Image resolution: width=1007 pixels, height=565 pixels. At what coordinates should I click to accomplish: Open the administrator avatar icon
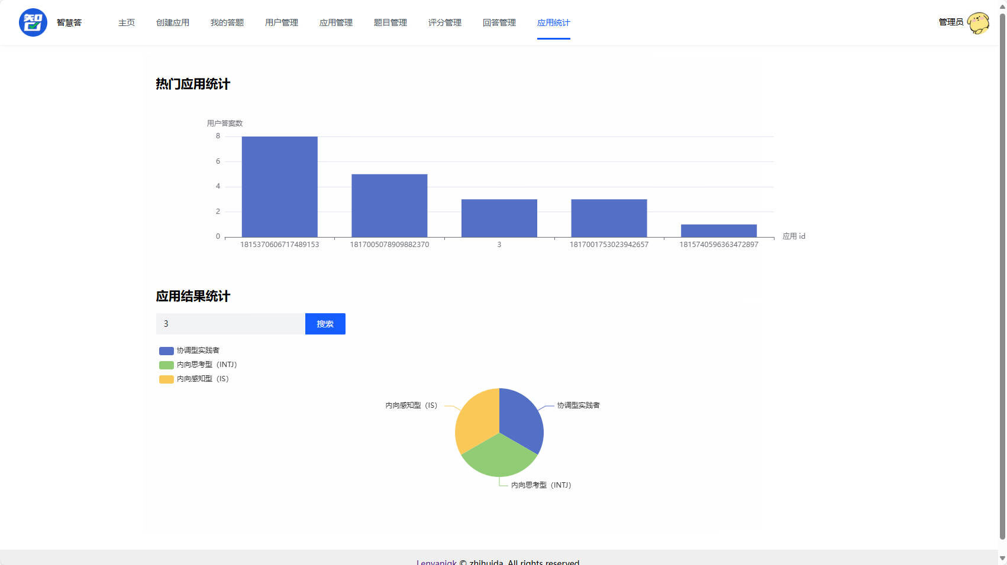[x=978, y=23]
